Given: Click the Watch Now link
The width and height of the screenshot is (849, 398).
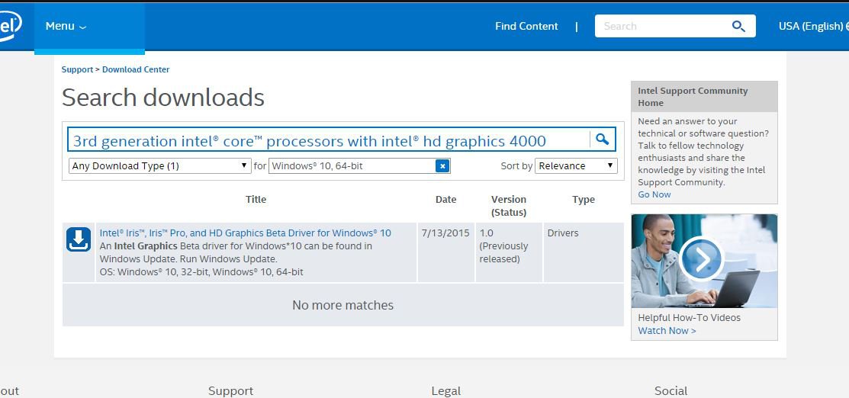Looking at the screenshot, I should tap(667, 331).
